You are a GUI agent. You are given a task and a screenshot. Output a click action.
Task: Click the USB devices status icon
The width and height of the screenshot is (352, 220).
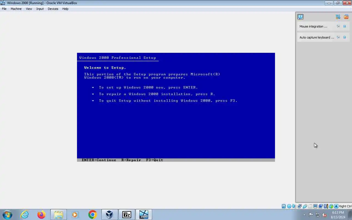pos(305,206)
